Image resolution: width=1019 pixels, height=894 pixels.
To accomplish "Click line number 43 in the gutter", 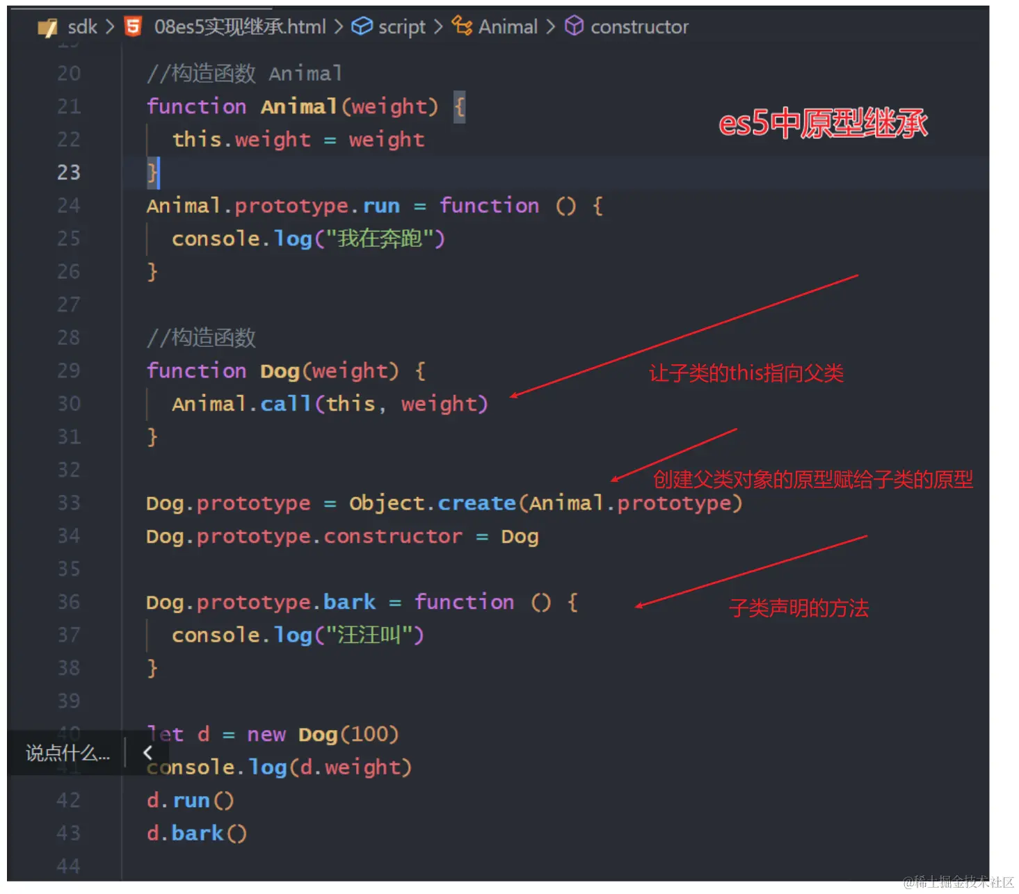I will click(x=69, y=833).
